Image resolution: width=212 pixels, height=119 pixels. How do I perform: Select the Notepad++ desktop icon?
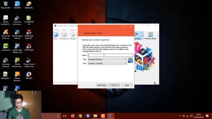click(x=6, y=75)
